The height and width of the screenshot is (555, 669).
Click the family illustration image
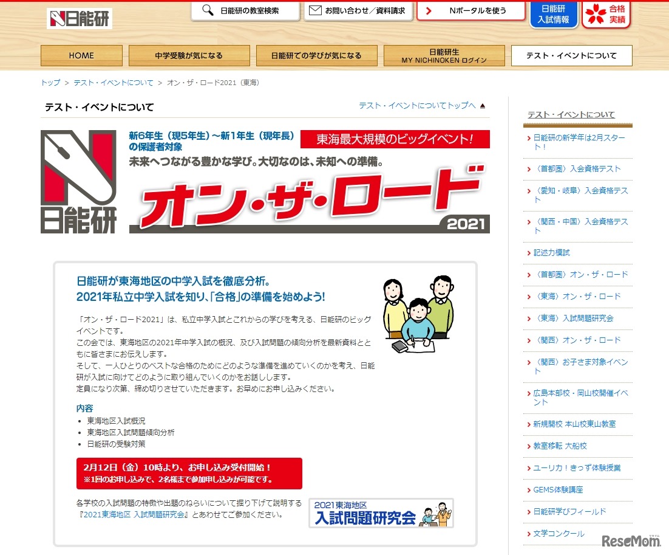418,314
